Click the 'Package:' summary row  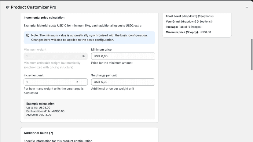(184, 27)
